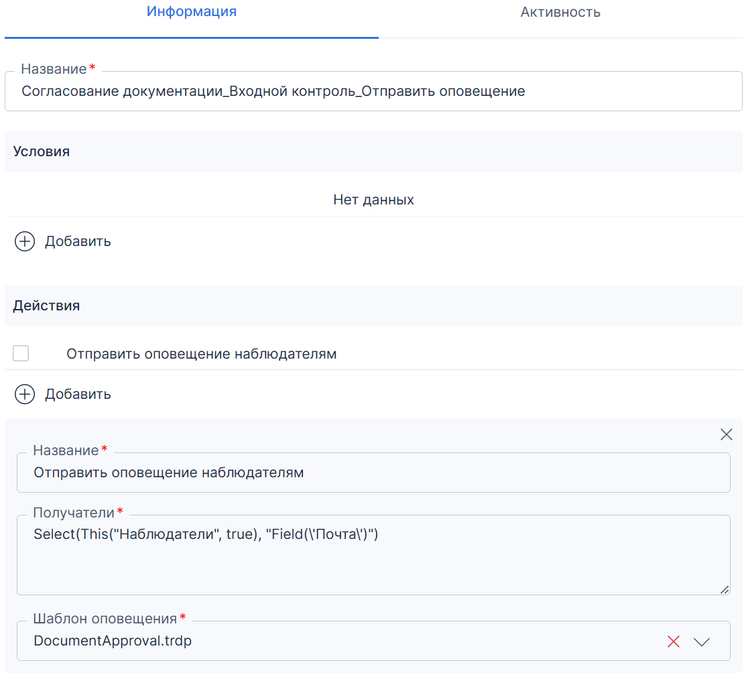This screenshot has height=675, width=748.
Task: Open the DocumentApproval.trdp template combo box
Action: point(373,641)
